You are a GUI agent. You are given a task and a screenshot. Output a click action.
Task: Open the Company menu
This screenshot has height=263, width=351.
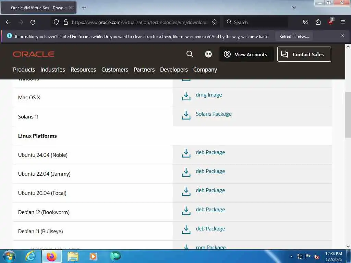(205, 70)
